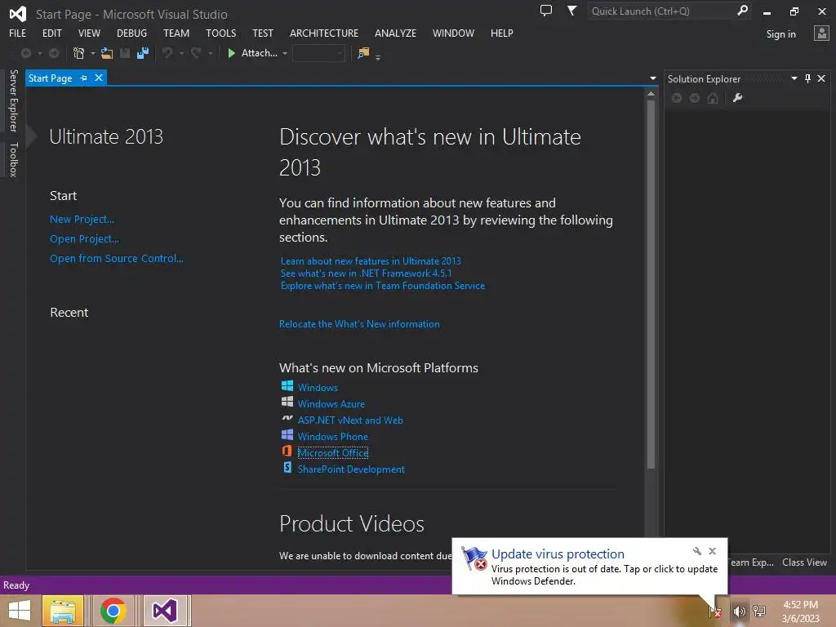Open the toolbar options overflow arrow
This screenshot has height=627, width=836.
click(x=378, y=57)
